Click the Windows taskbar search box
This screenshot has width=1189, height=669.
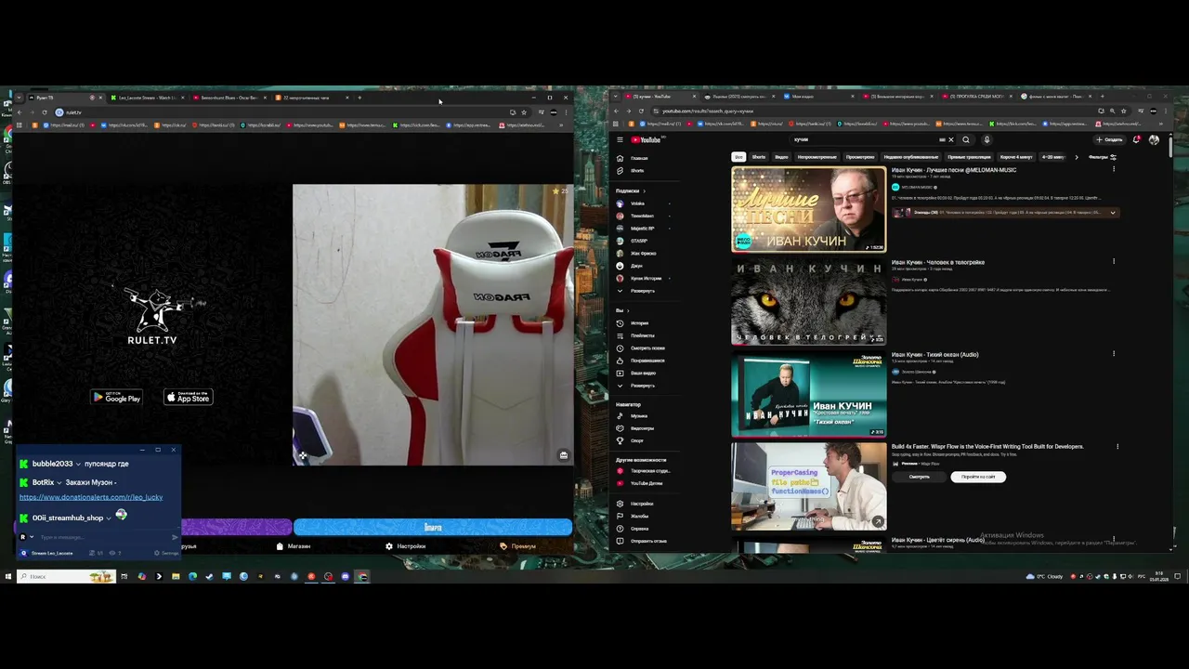(65, 576)
